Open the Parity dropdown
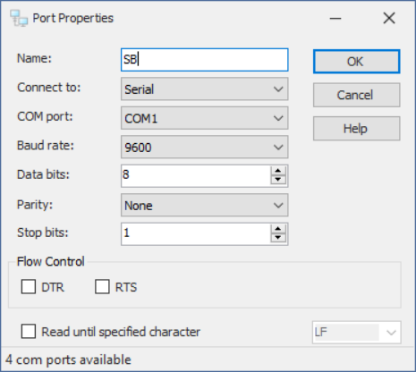The width and height of the screenshot is (416, 372). pos(205,205)
